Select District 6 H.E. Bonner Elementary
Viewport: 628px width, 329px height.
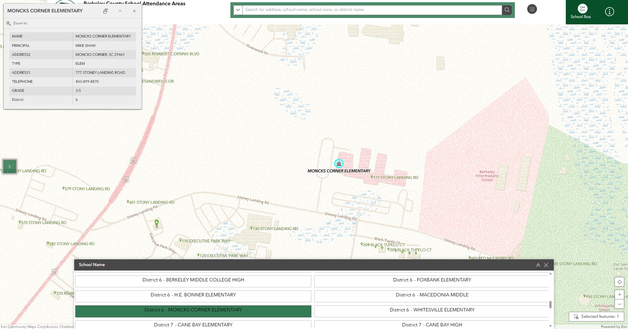point(193,296)
